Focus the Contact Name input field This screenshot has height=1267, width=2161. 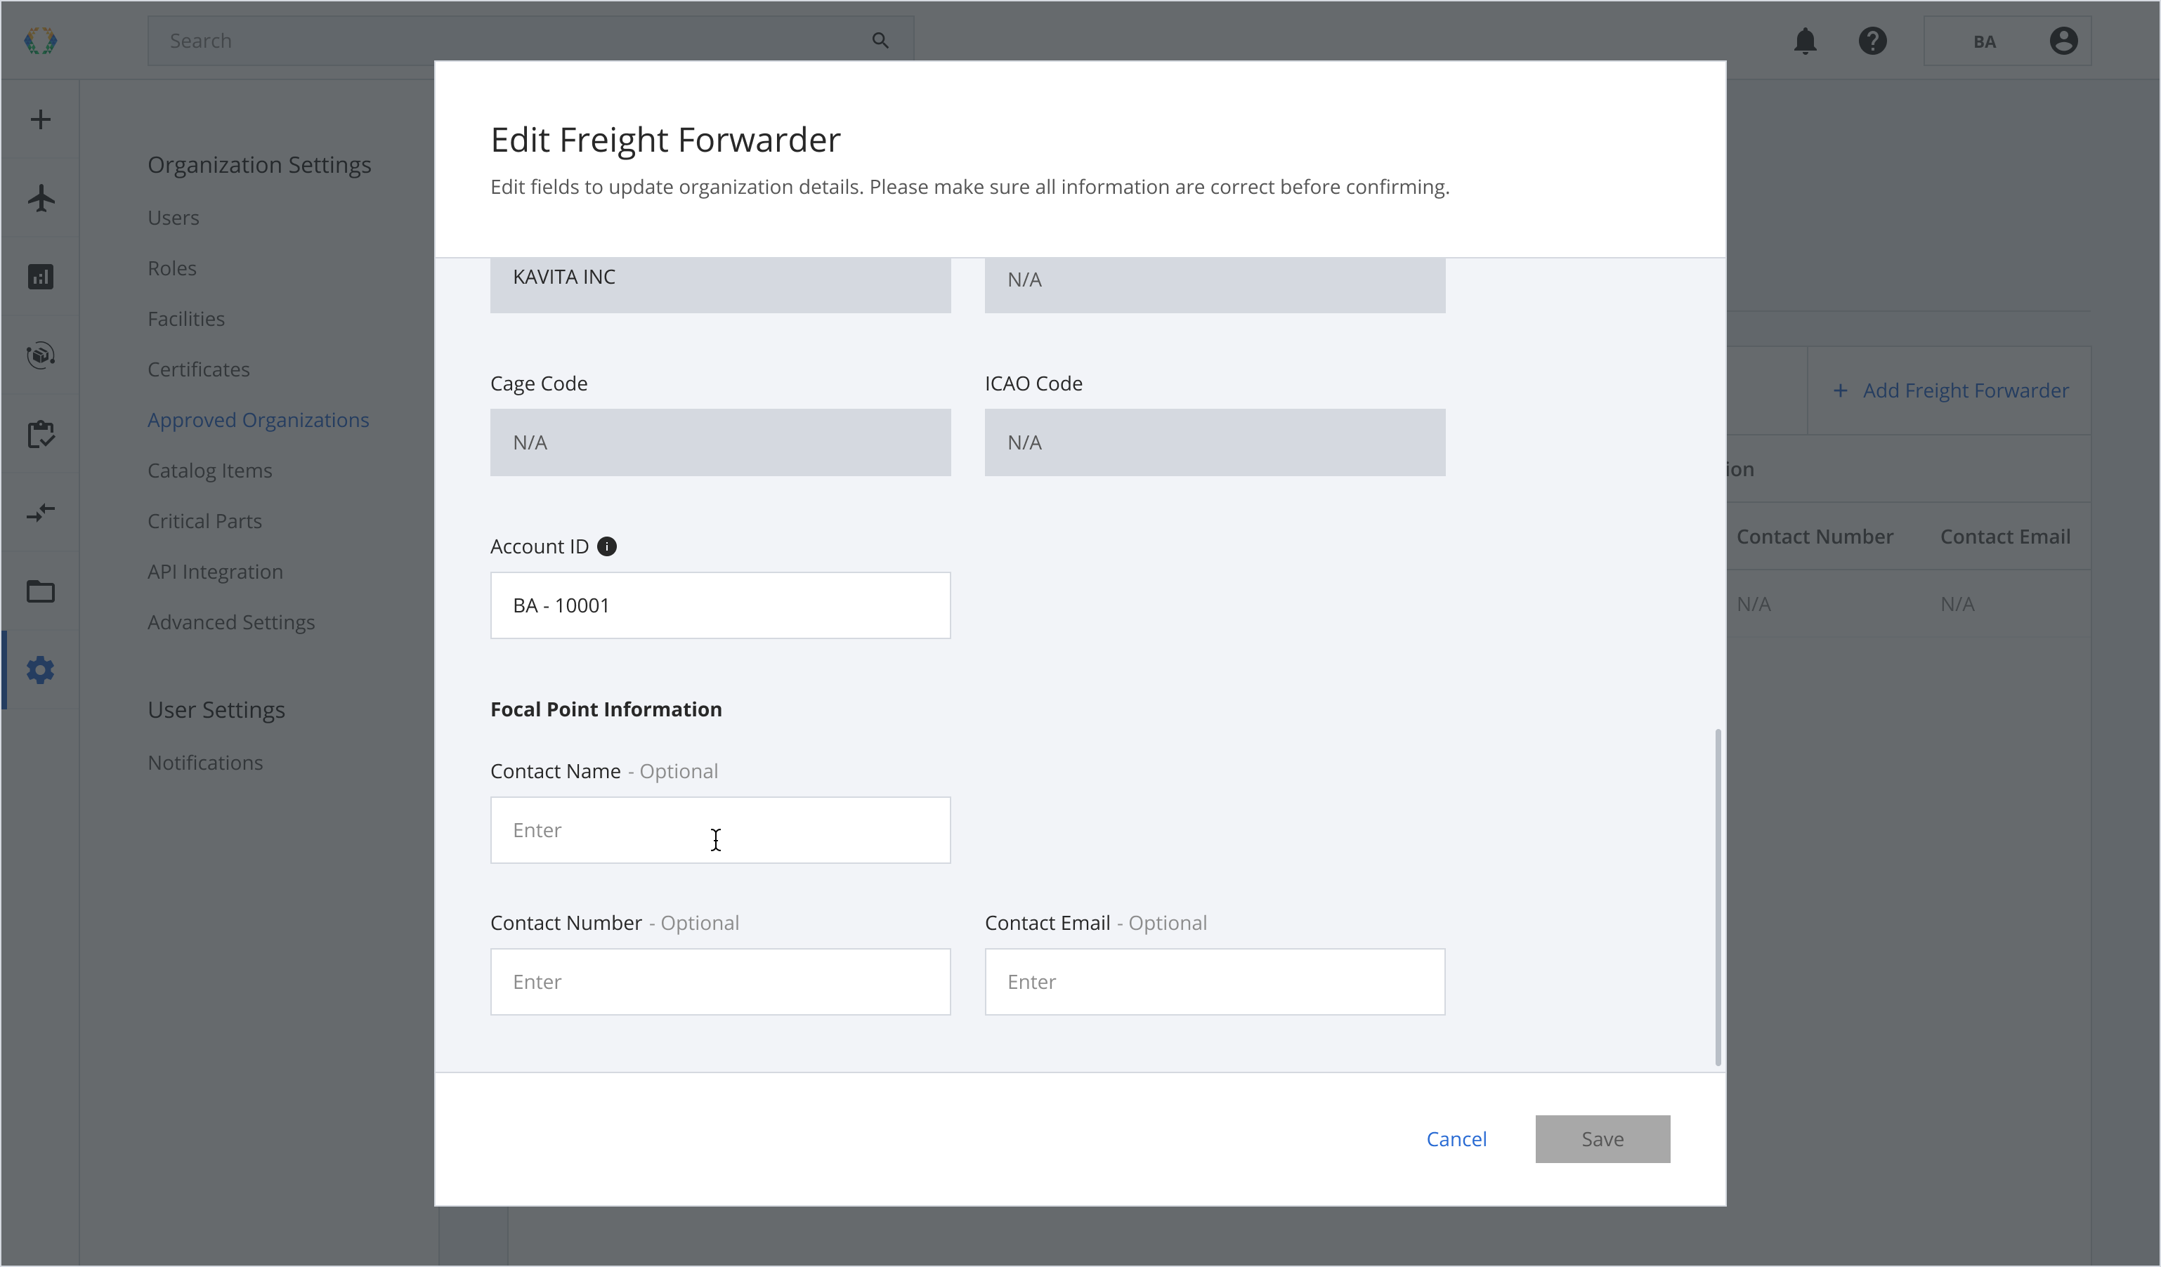click(x=720, y=830)
